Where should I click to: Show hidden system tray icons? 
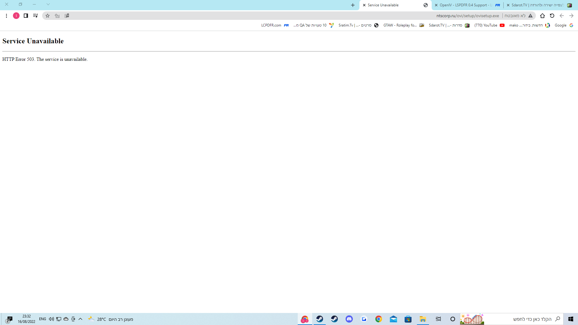click(80, 319)
